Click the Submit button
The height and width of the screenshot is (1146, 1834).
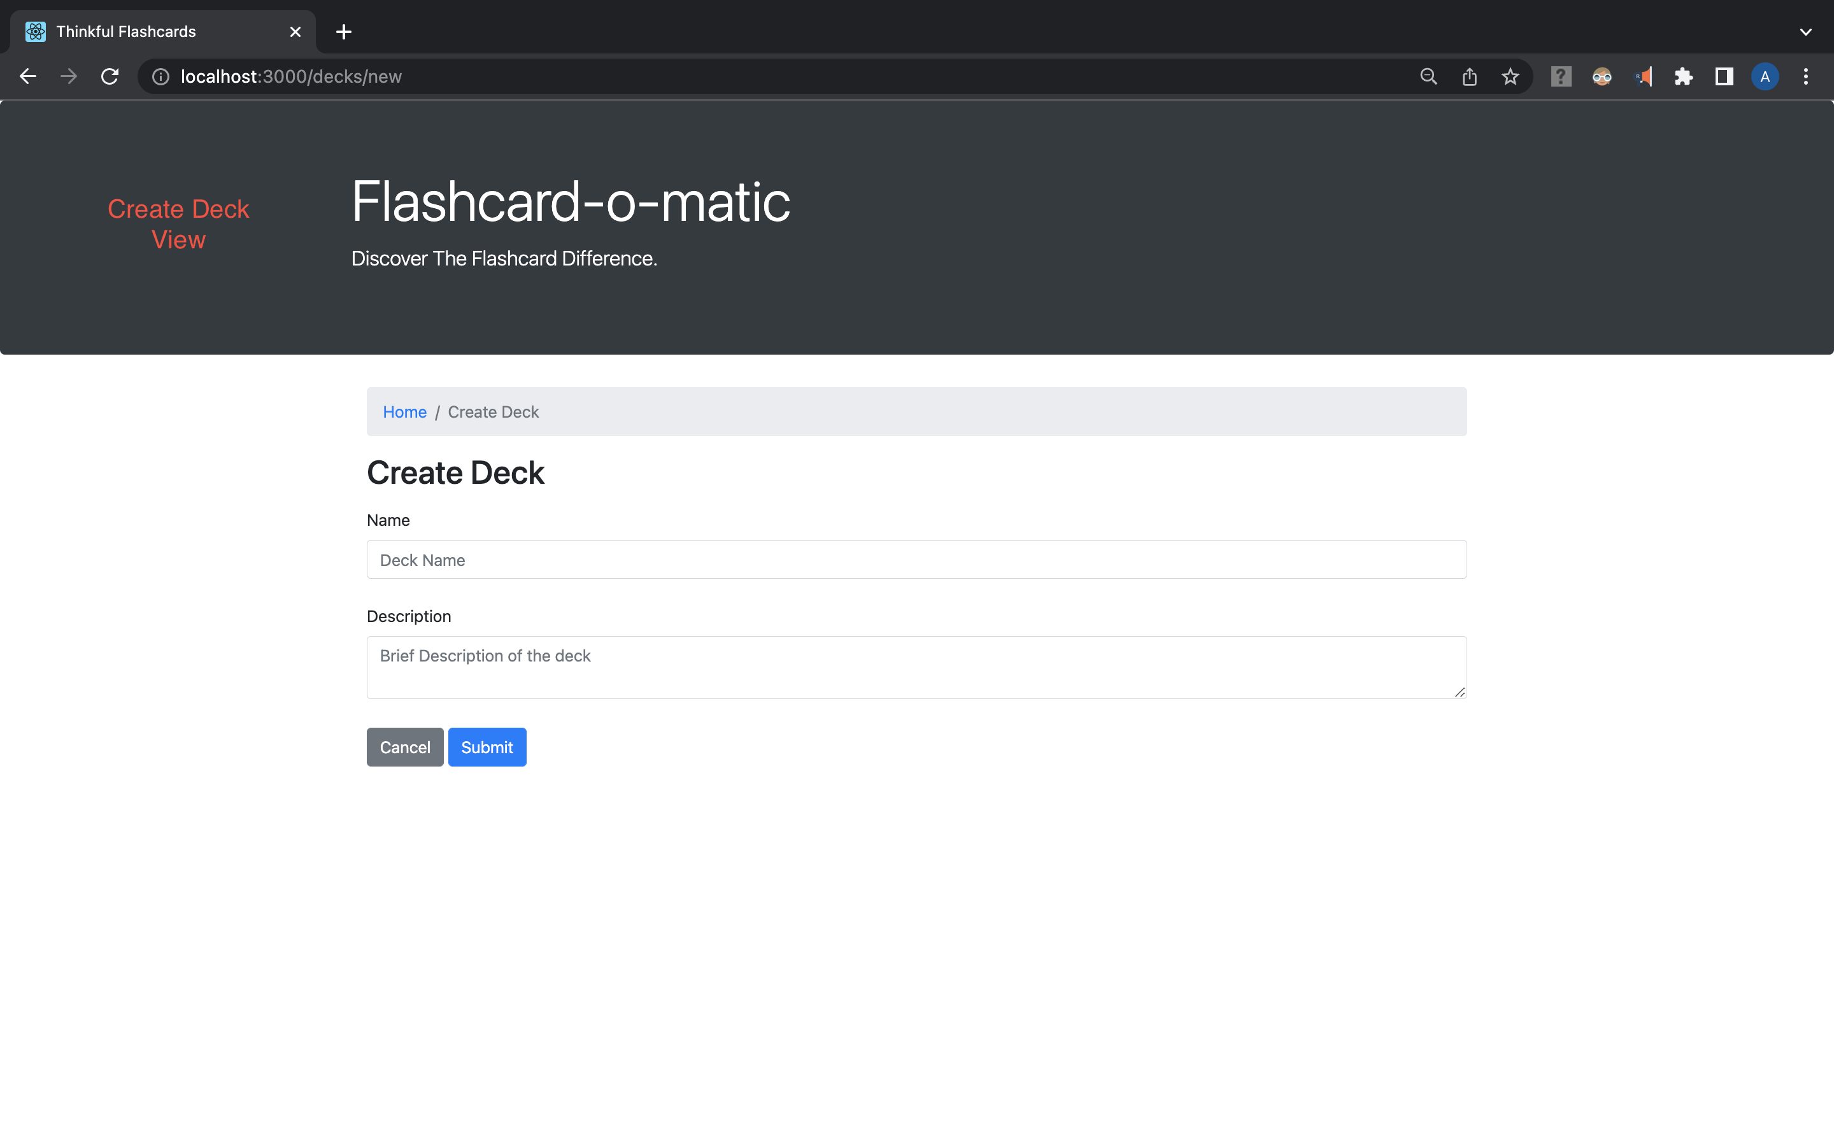(487, 747)
